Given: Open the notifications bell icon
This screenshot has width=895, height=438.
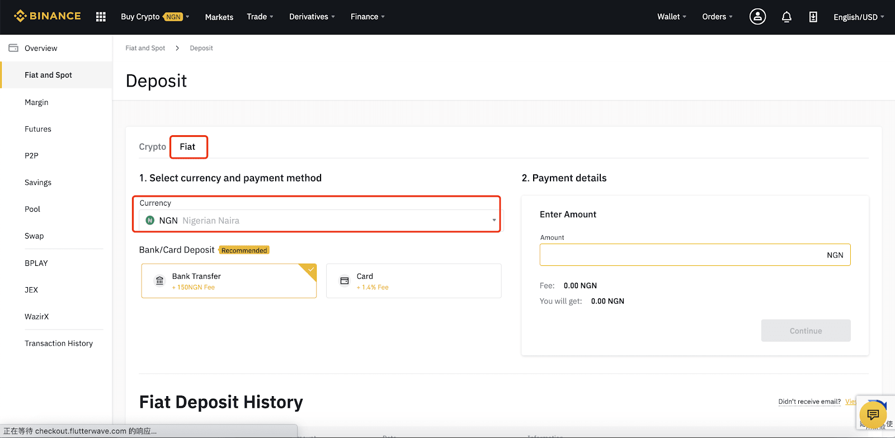Looking at the screenshot, I should pyautogui.click(x=786, y=17).
